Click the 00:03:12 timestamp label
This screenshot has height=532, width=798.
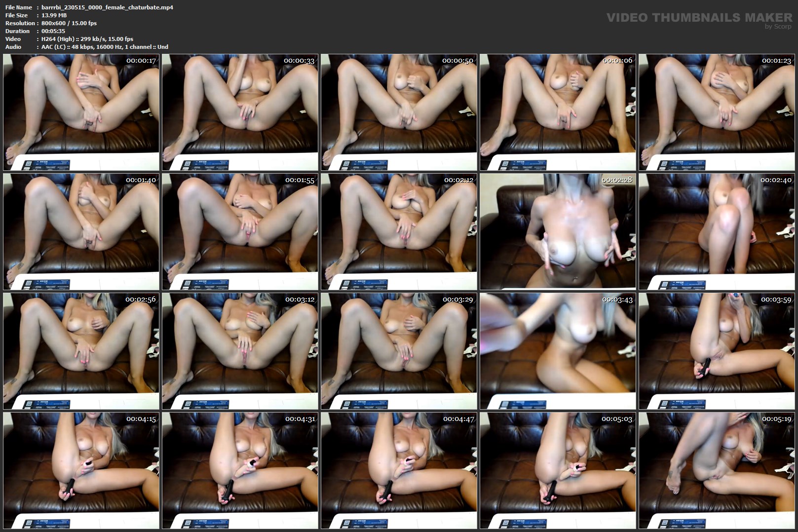(300, 300)
